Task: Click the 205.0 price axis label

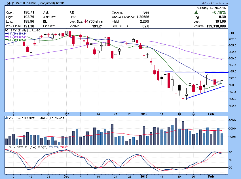Action: (232, 45)
